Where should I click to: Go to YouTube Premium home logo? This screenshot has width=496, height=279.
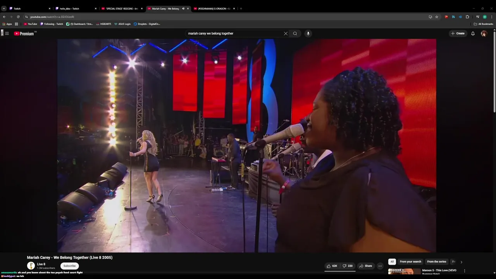tap(24, 34)
